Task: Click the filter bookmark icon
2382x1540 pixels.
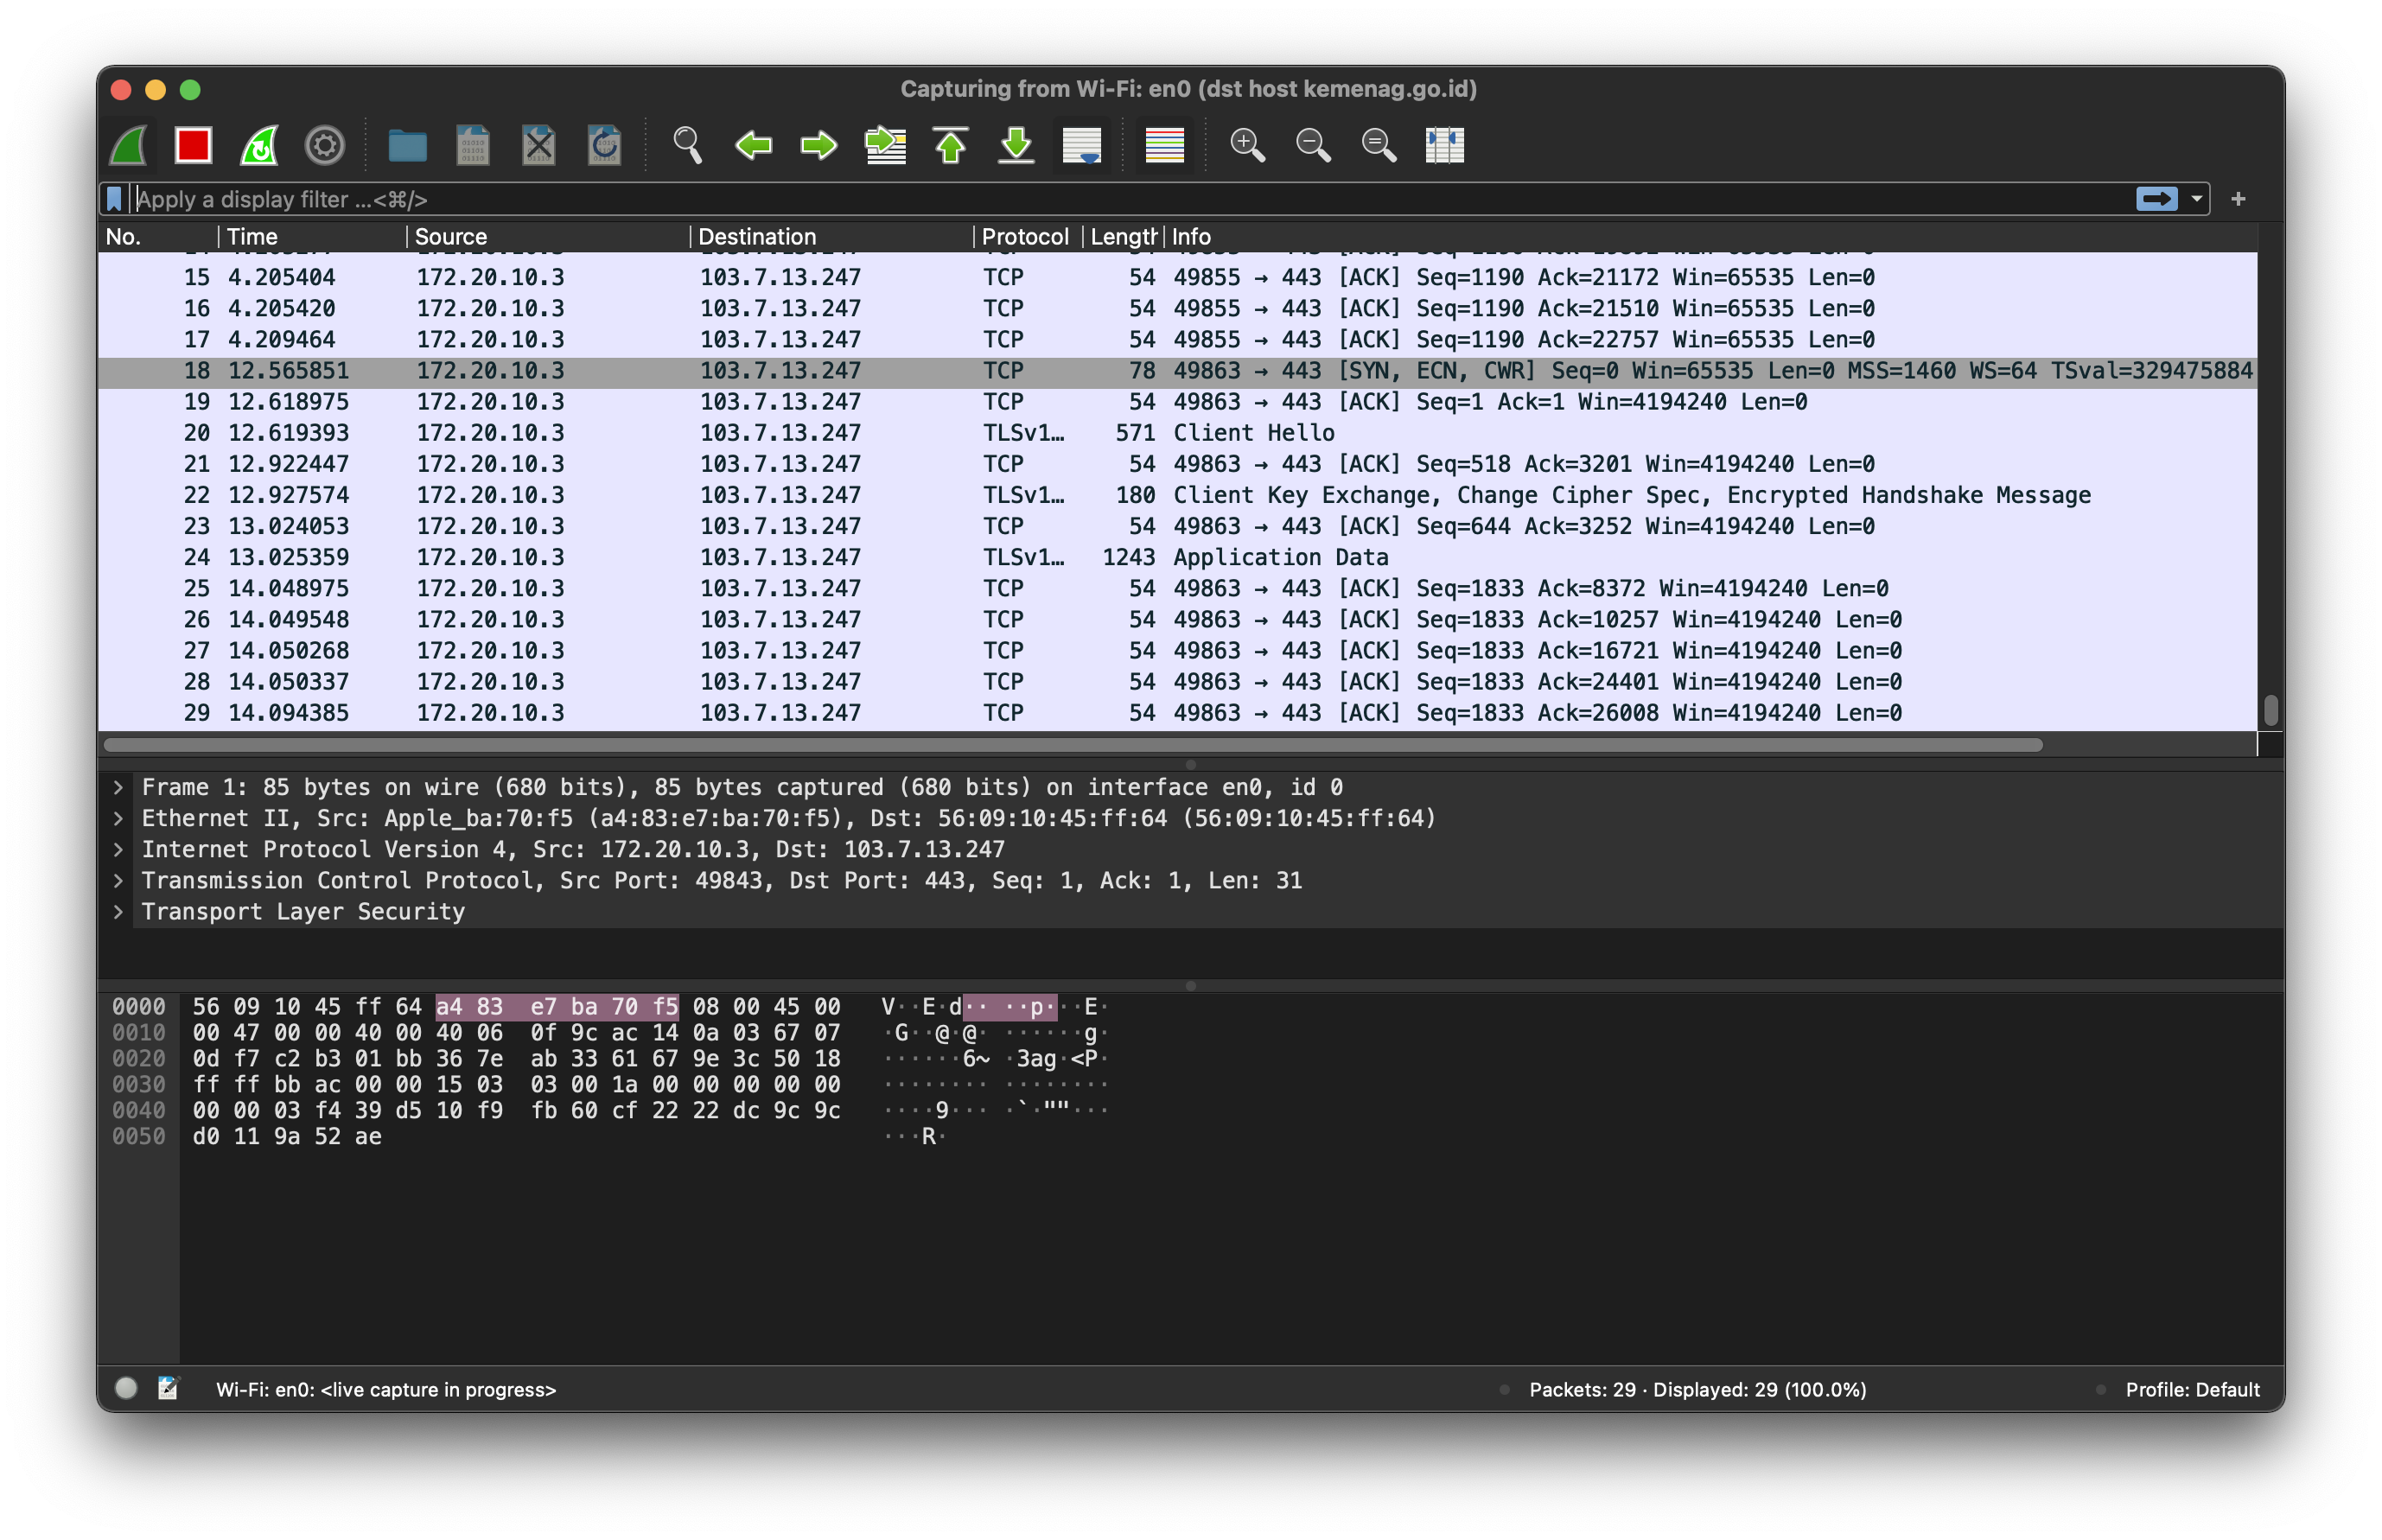Action: tap(114, 199)
